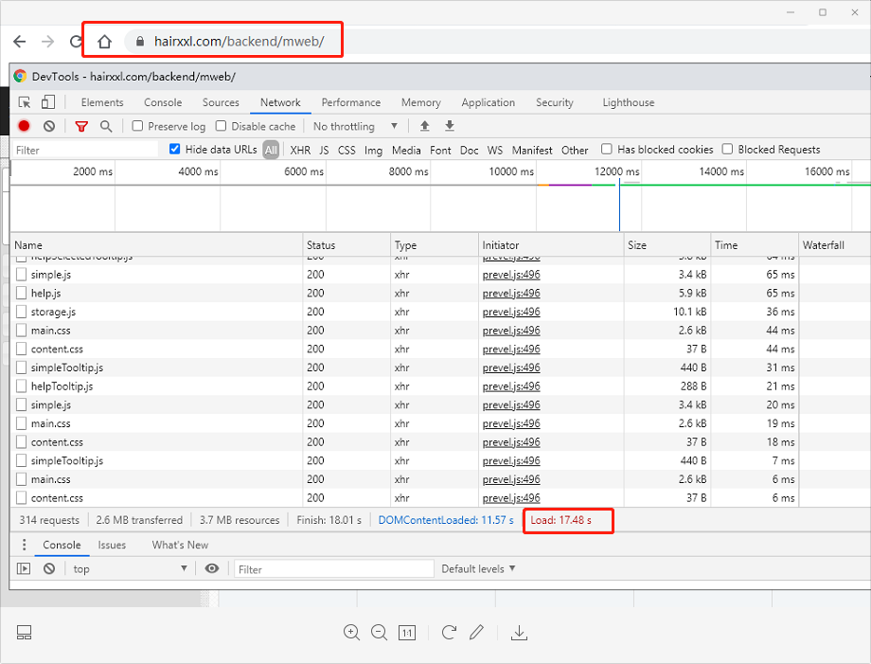This screenshot has height=664, width=871.
Task: Uncheck Hide data URLs
Action: pyautogui.click(x=175, y=149)
